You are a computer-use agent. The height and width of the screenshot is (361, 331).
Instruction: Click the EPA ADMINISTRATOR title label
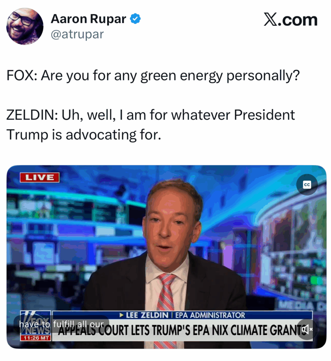pos(210,315)
